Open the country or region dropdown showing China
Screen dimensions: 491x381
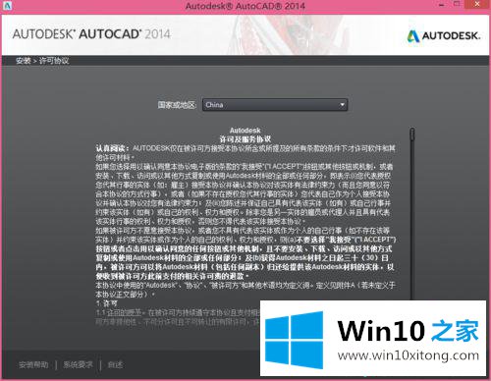pyautogui.click(x=275, y=105)
